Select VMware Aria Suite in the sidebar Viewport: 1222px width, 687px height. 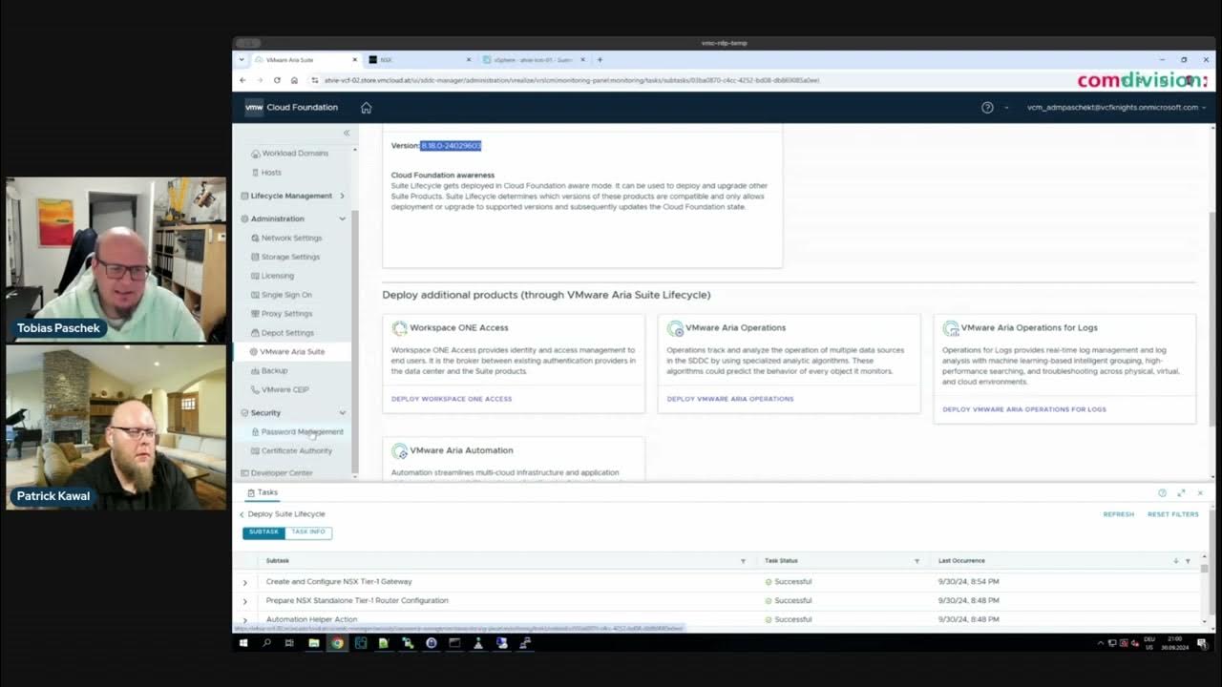(x=292, y=352)
